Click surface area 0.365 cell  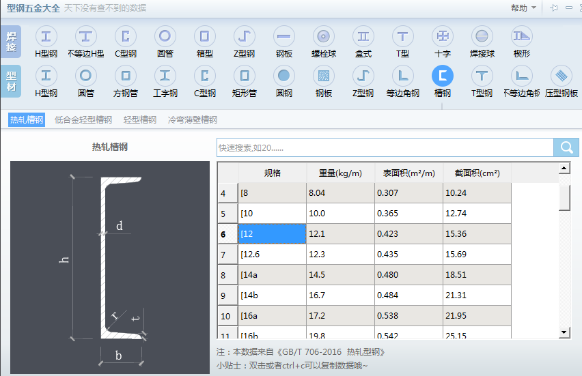(x=408, y=213)
